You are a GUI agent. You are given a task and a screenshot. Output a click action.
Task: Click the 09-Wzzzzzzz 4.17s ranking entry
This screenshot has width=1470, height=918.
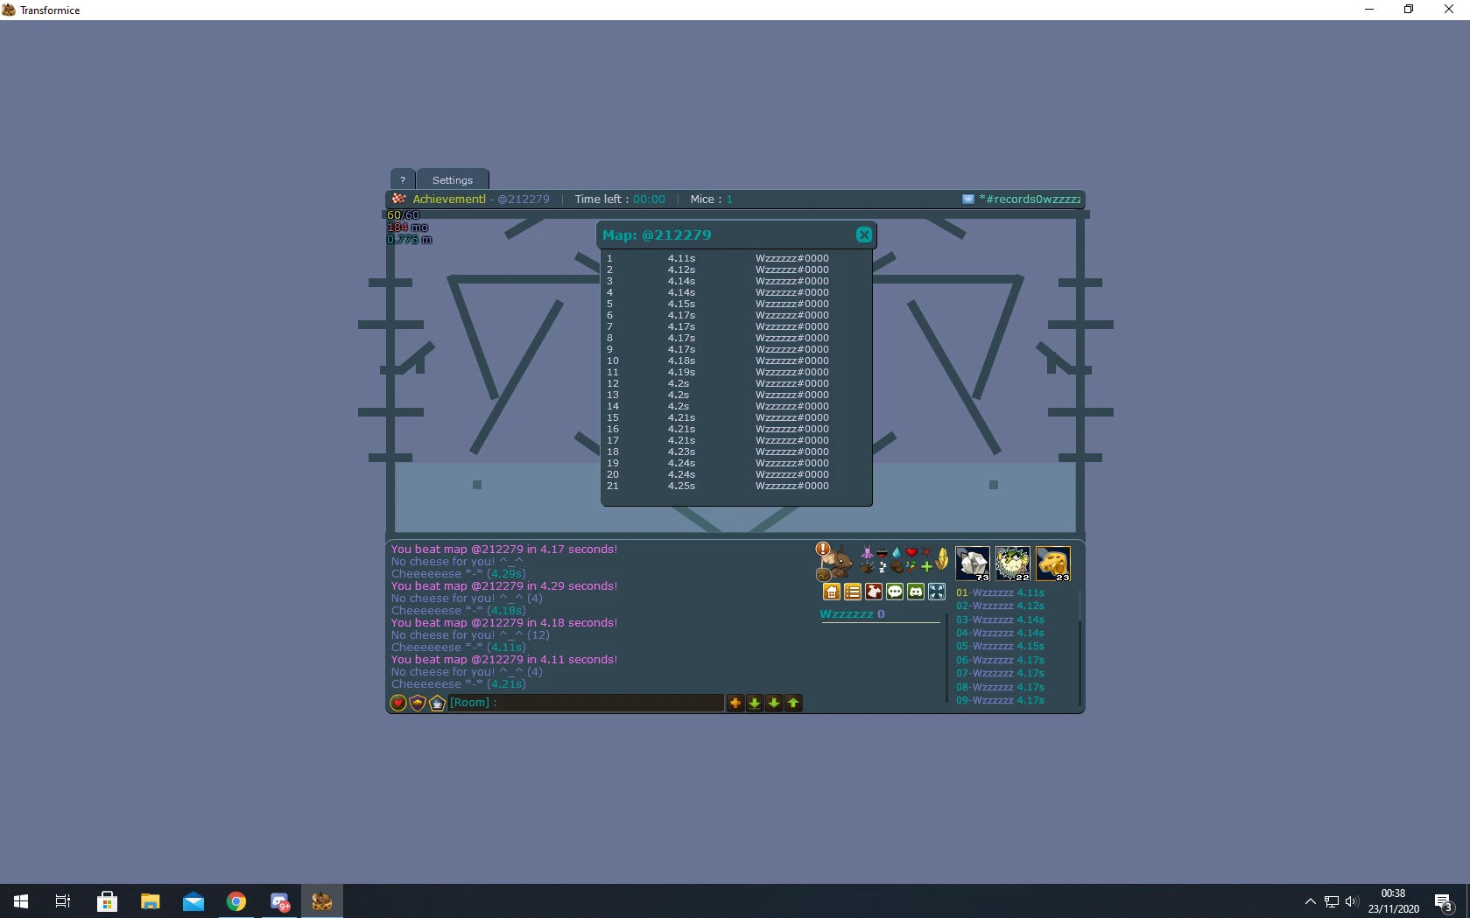(x=1000, y=701)
